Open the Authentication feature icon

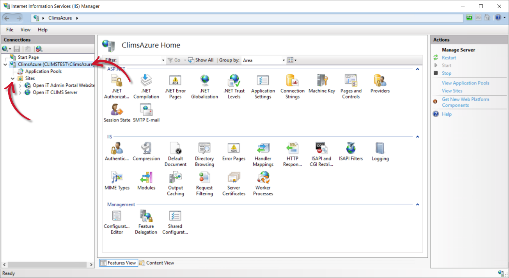point(117,151)
